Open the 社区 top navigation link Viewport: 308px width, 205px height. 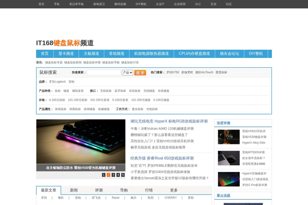point(229,4)
